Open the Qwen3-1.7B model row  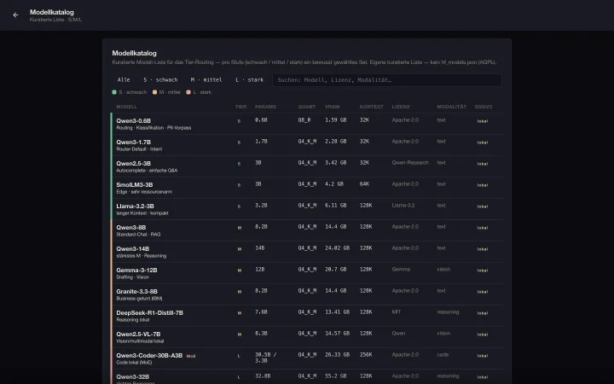point(307,145)
